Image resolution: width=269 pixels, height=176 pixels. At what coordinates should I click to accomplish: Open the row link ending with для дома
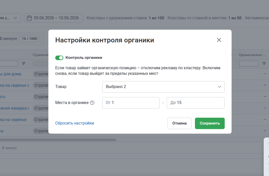tap(11, 74)
